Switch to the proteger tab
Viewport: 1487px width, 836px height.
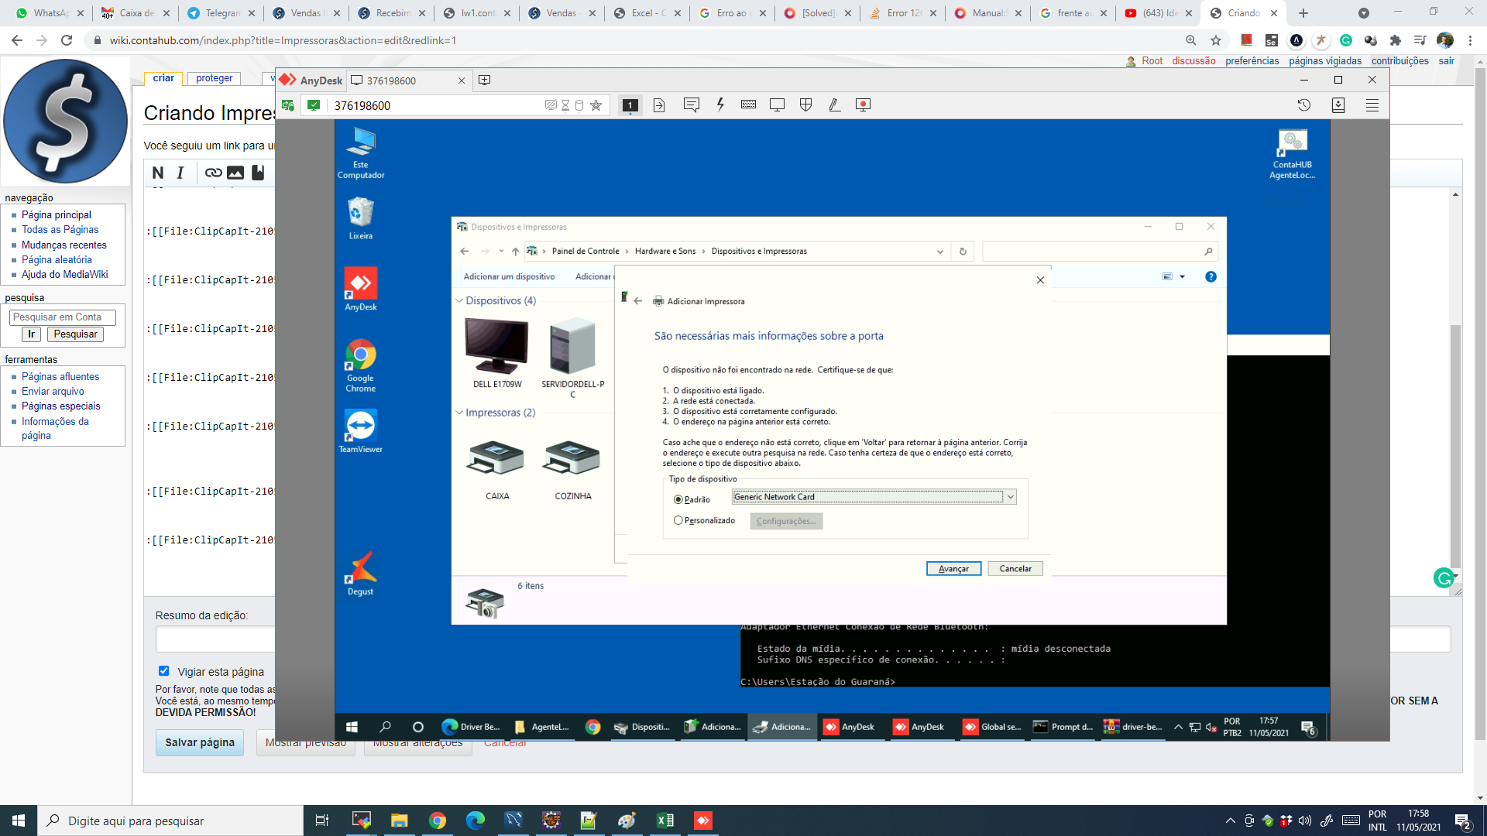point(215,78)
